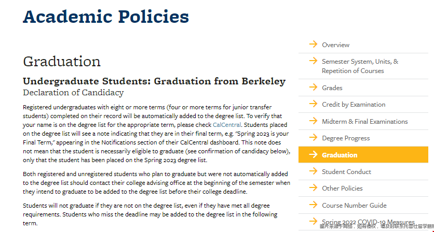434x232 pixels.
Task: Click the white arrow icon on Graduation
Action: tap(314, 154)
